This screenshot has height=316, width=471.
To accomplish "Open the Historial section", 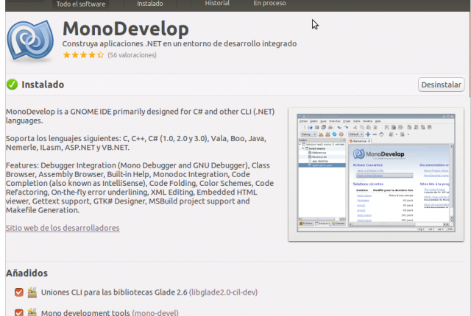I will coord(217,3).
